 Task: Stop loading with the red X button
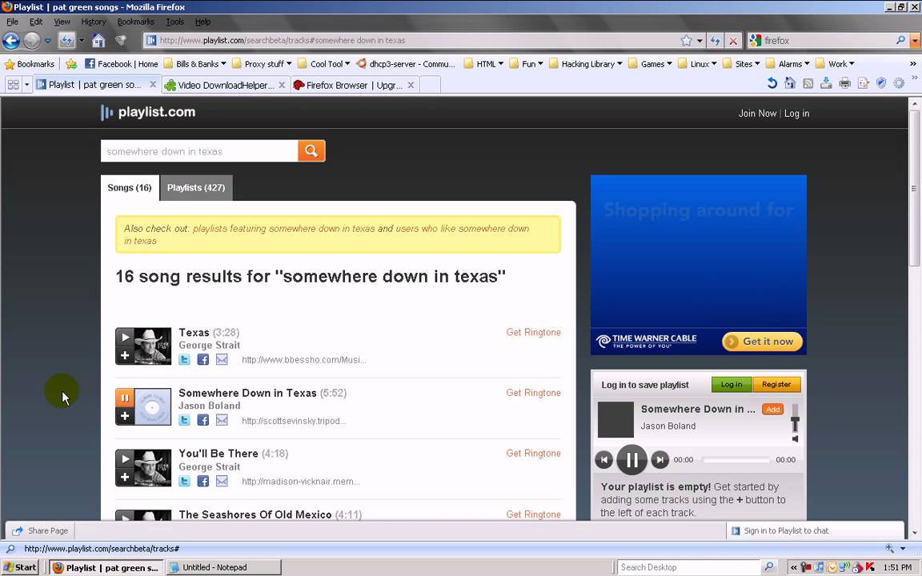pyautogui.click(x=732, y=41)
